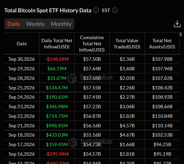184x164 pixels.
Task: Click the $3.06B value traded cell
Action: point(127,107)
